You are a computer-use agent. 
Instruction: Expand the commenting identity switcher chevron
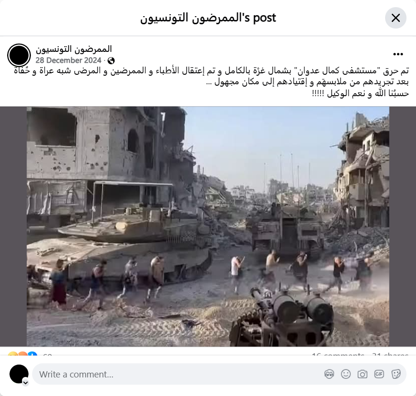tap(26, 383)
